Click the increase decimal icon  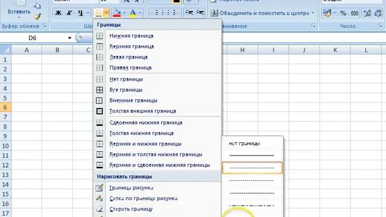tap(367, 13)
